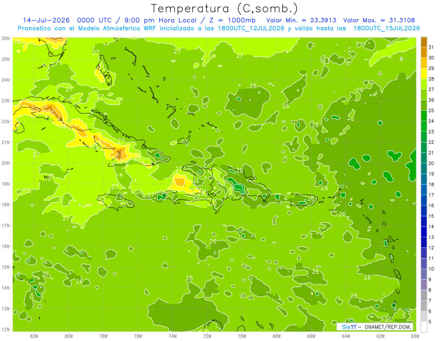Click the colorbar label '24'
Viewport: 441px width, 341px height.
[431, 121]
